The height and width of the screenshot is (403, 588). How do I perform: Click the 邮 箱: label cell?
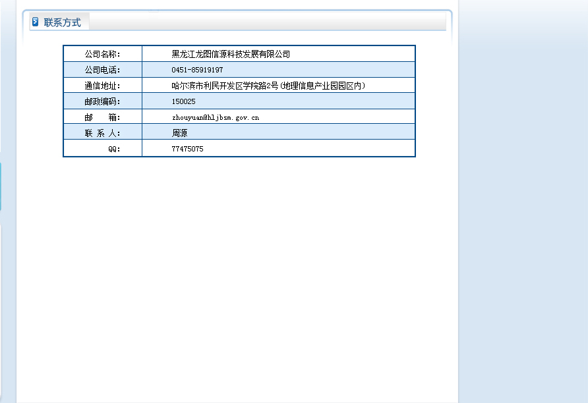point(103,117)
